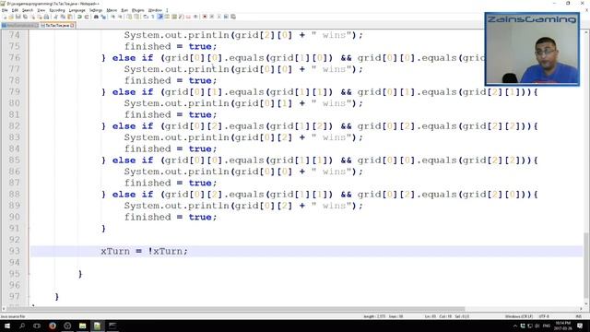Click the Save All toolbar icon

25,17
